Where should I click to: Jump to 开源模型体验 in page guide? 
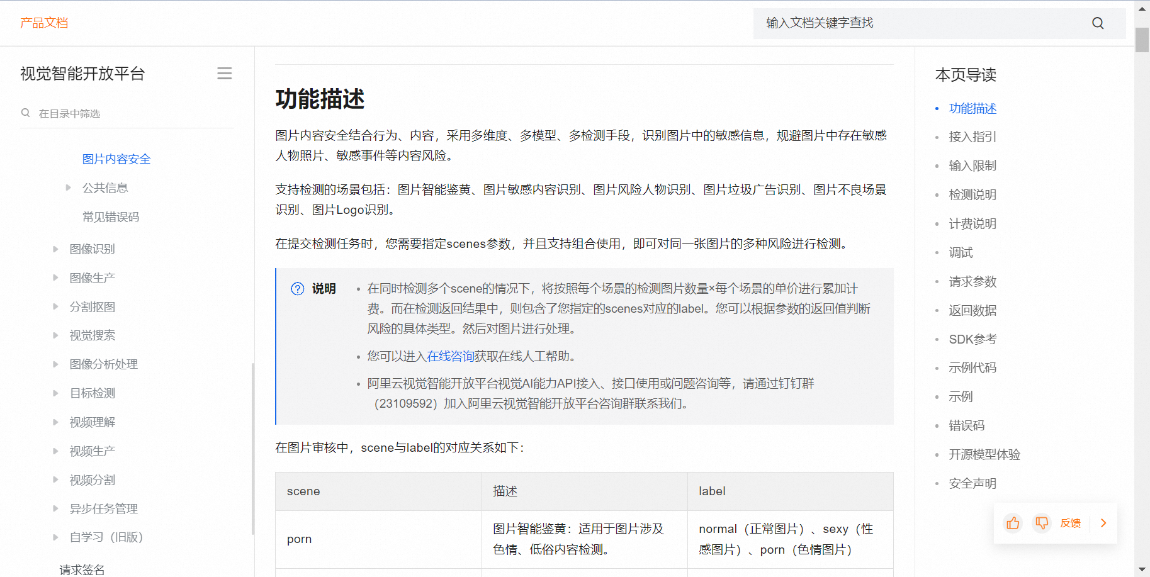pyautogui.click(x=984, y=454)
